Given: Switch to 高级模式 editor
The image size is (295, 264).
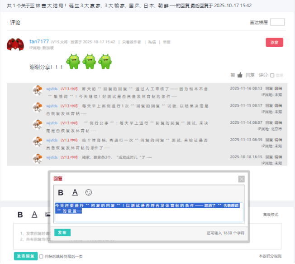Looking at the screenshot, I should point(271,215).
